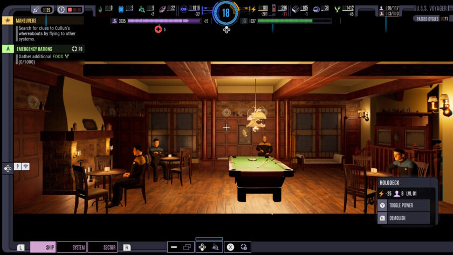Click the cluster icon below cycle counter
Image resolution: width=453 pixels, height=255 pixels.
point(226,30)
